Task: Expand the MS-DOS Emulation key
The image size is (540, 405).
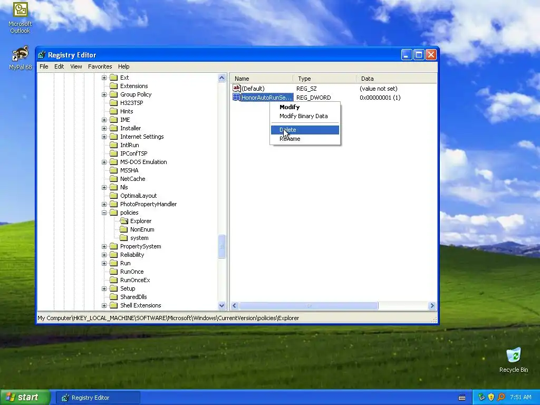Action: click(104, 162)
